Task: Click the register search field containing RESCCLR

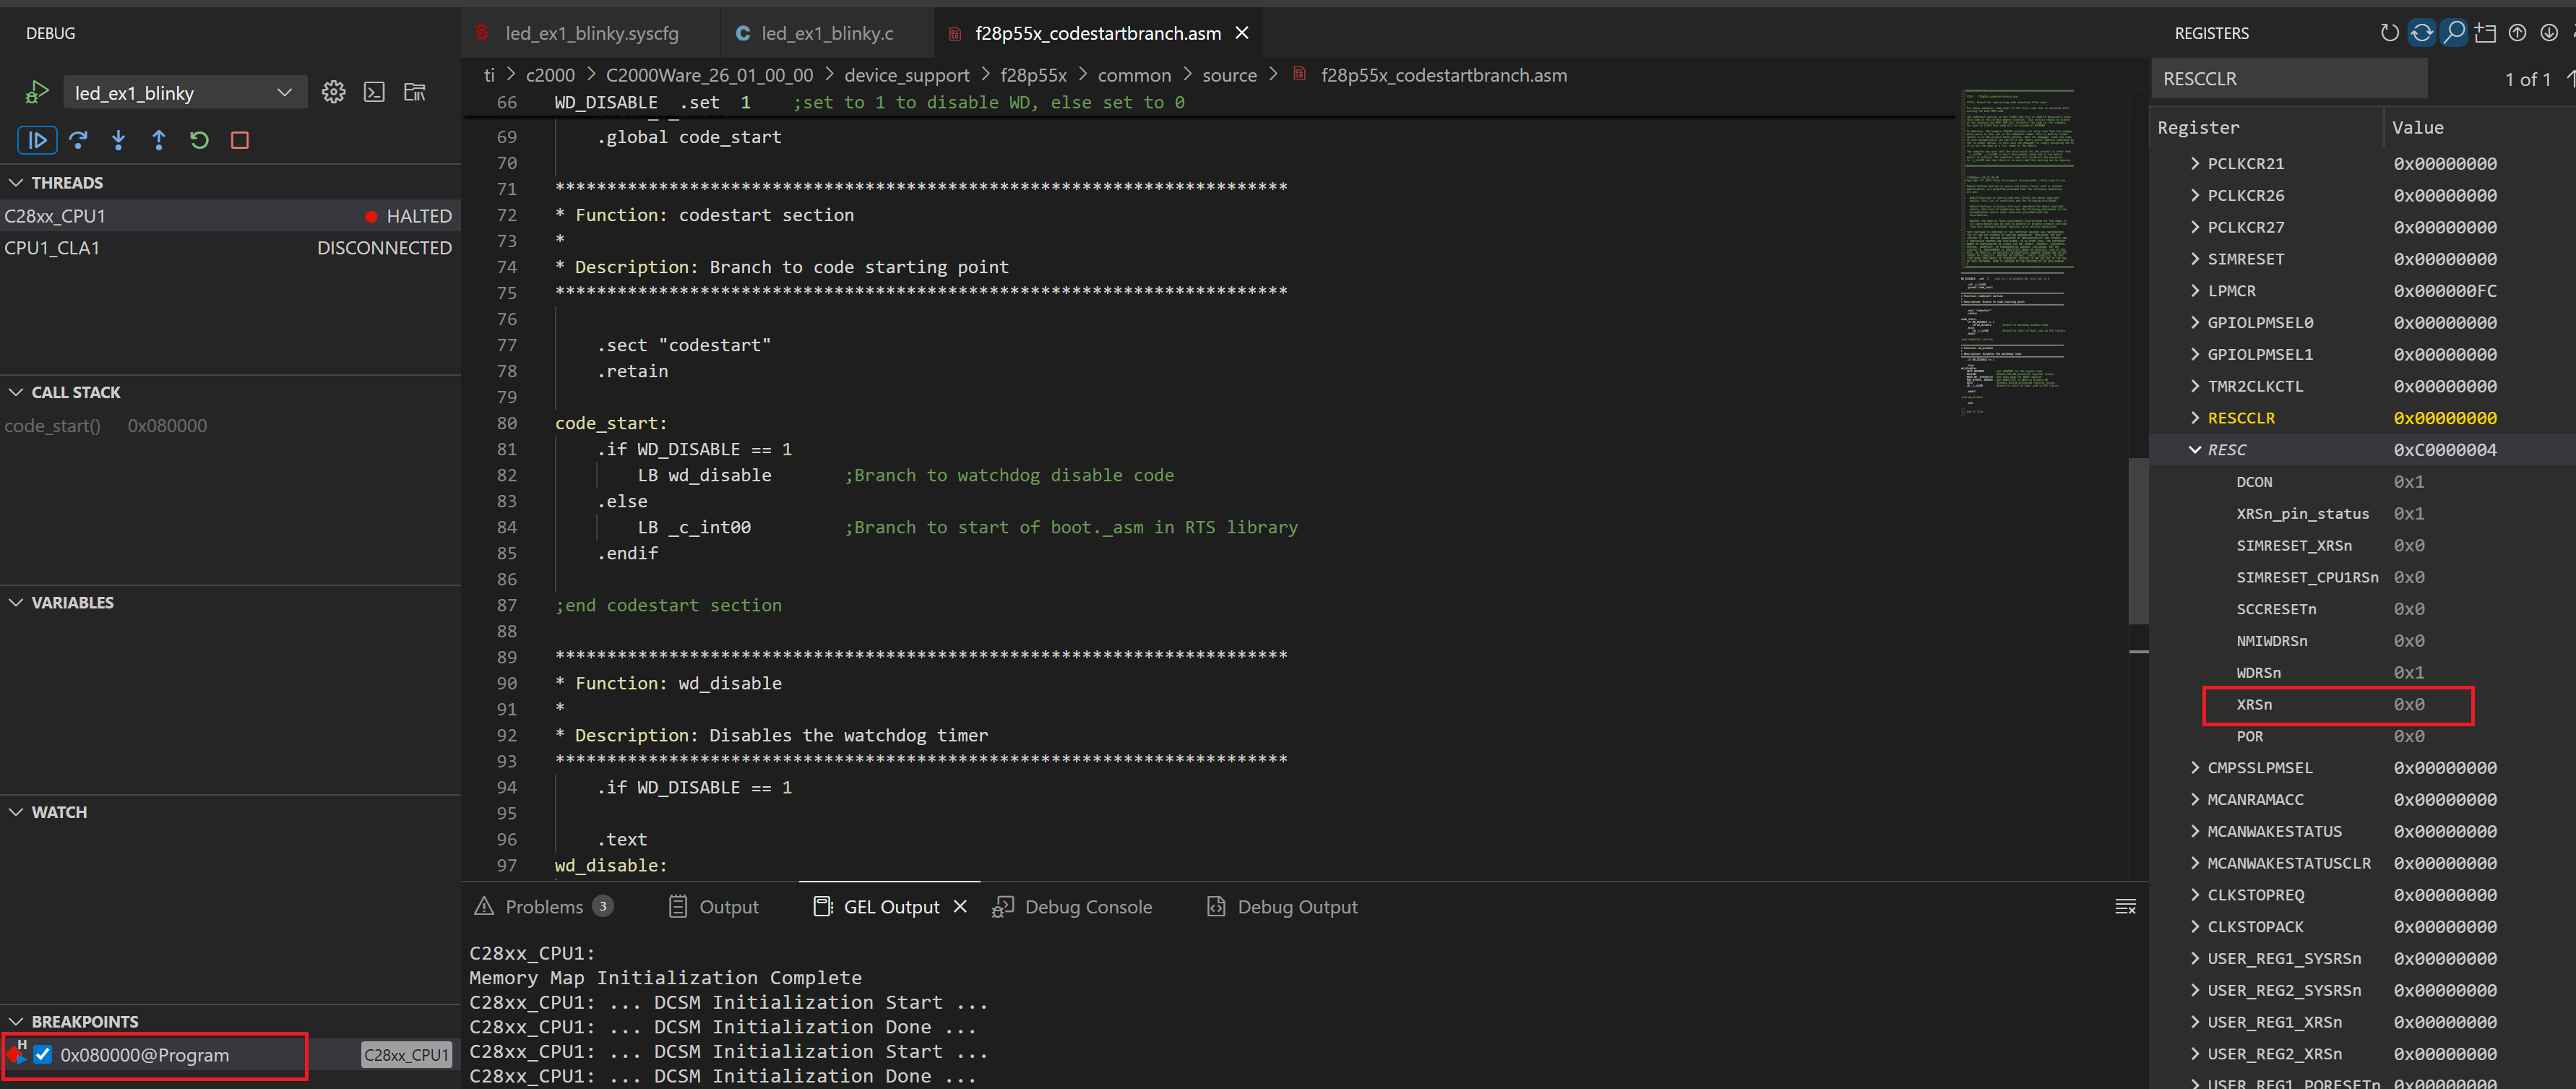Action: pyautogui.click(x=2290, y=79)
